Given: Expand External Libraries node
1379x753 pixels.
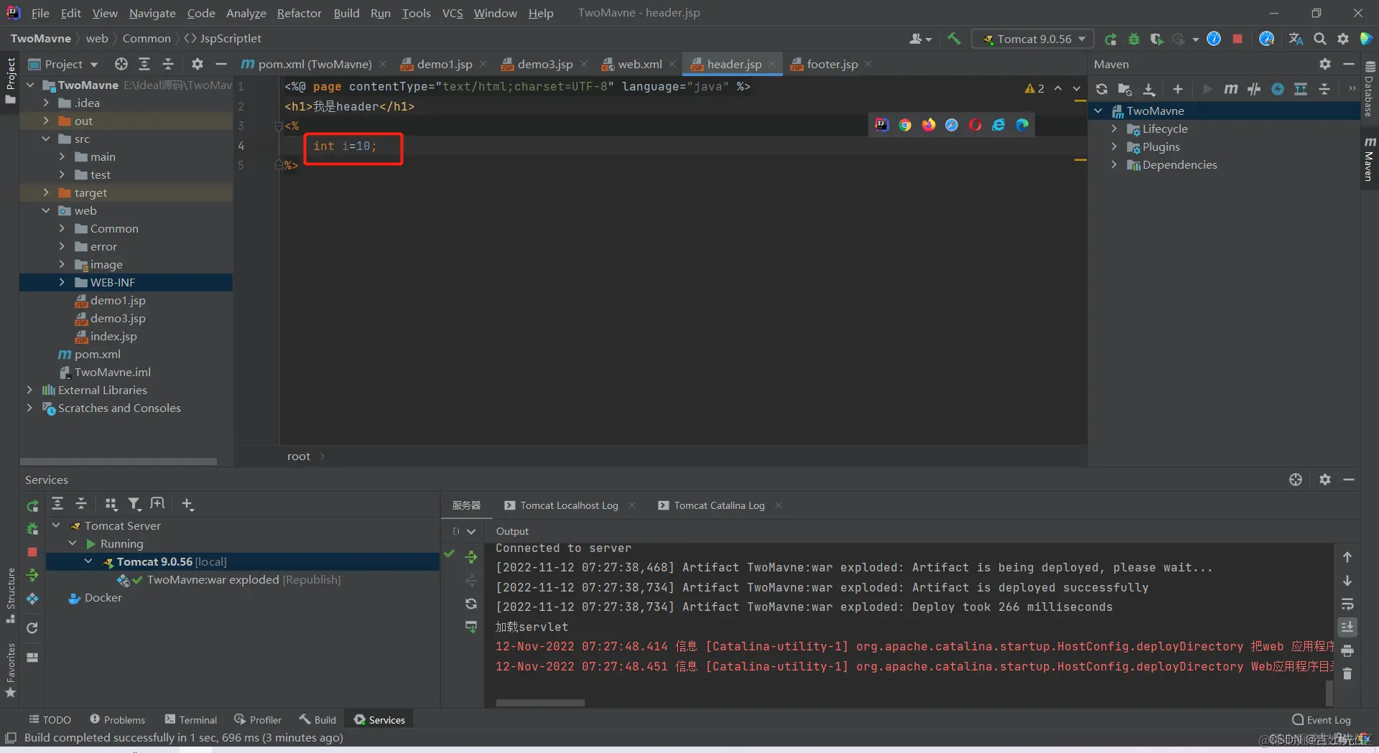Looking at the screenshot, I should tap(29, 390).
